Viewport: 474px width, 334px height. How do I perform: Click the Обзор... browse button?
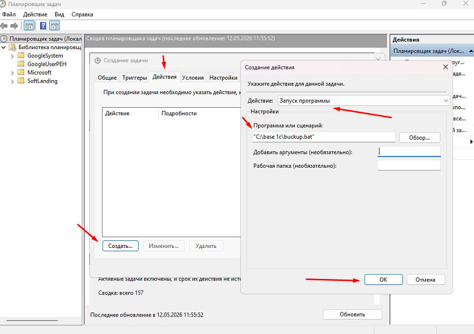pyautogui.click(x=419, y=137)
